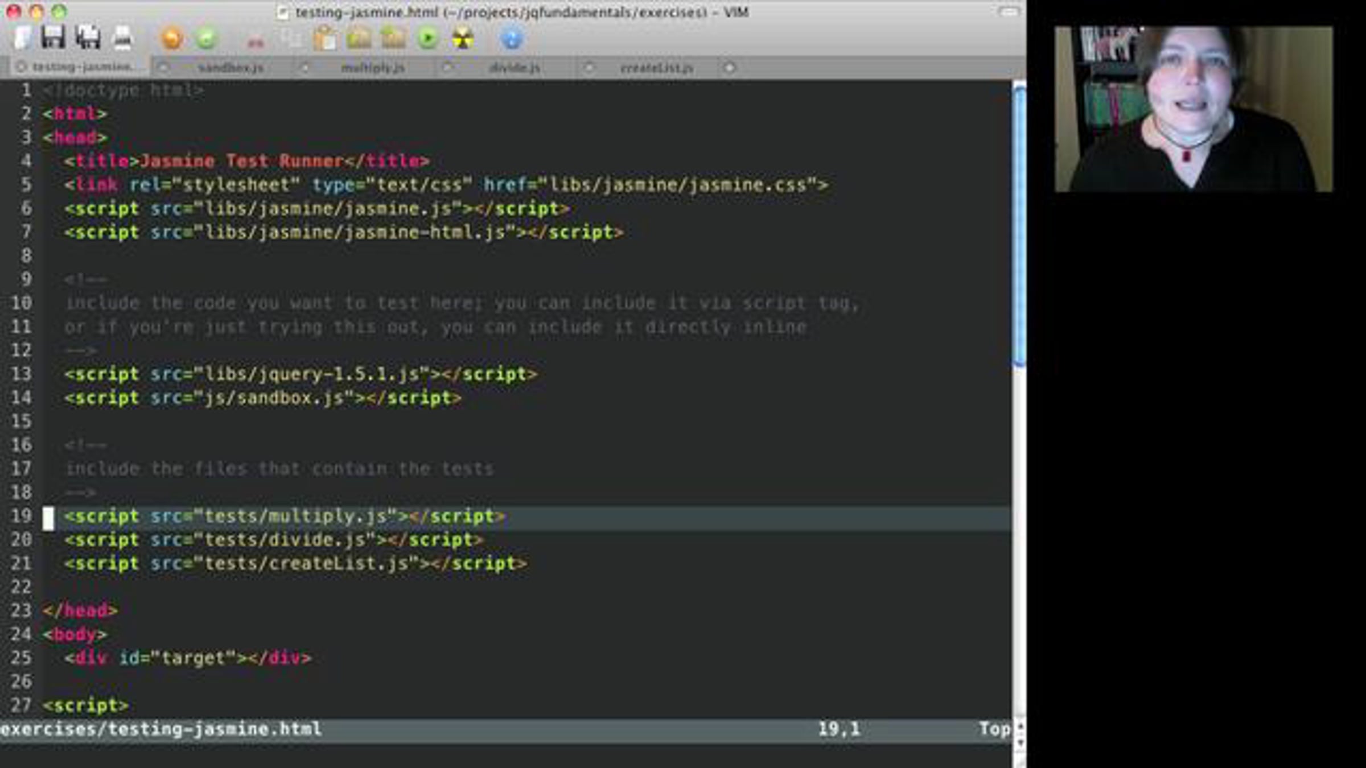Click the Load Session toolbar icon
This screenshot has height=768, width=1366.
pos(359,39)
